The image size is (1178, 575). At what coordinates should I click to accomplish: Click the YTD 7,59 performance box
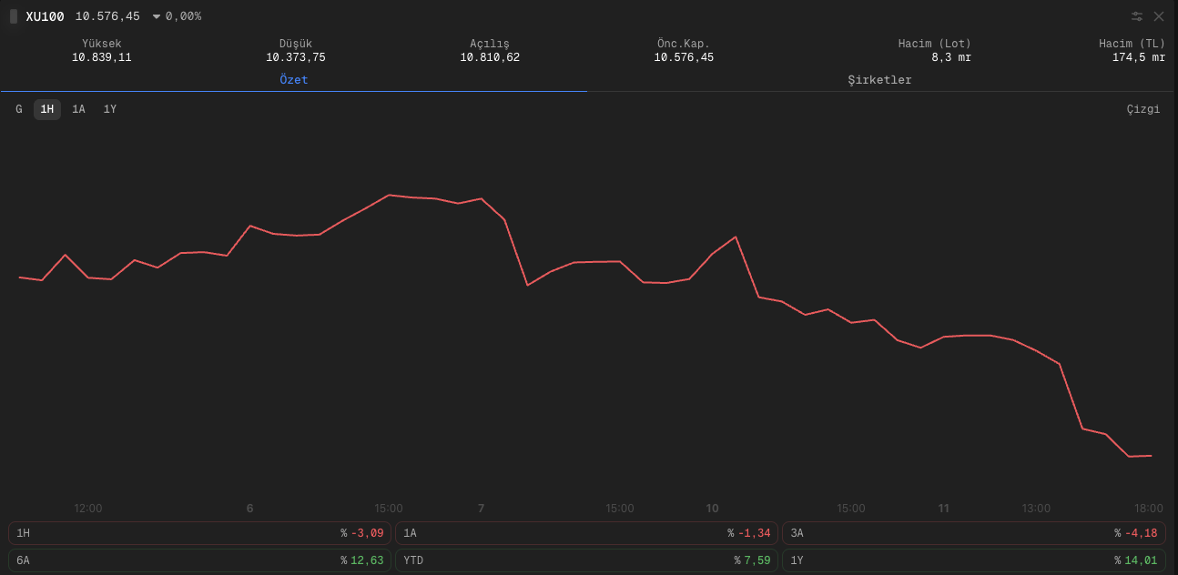[x=586, y=560]
